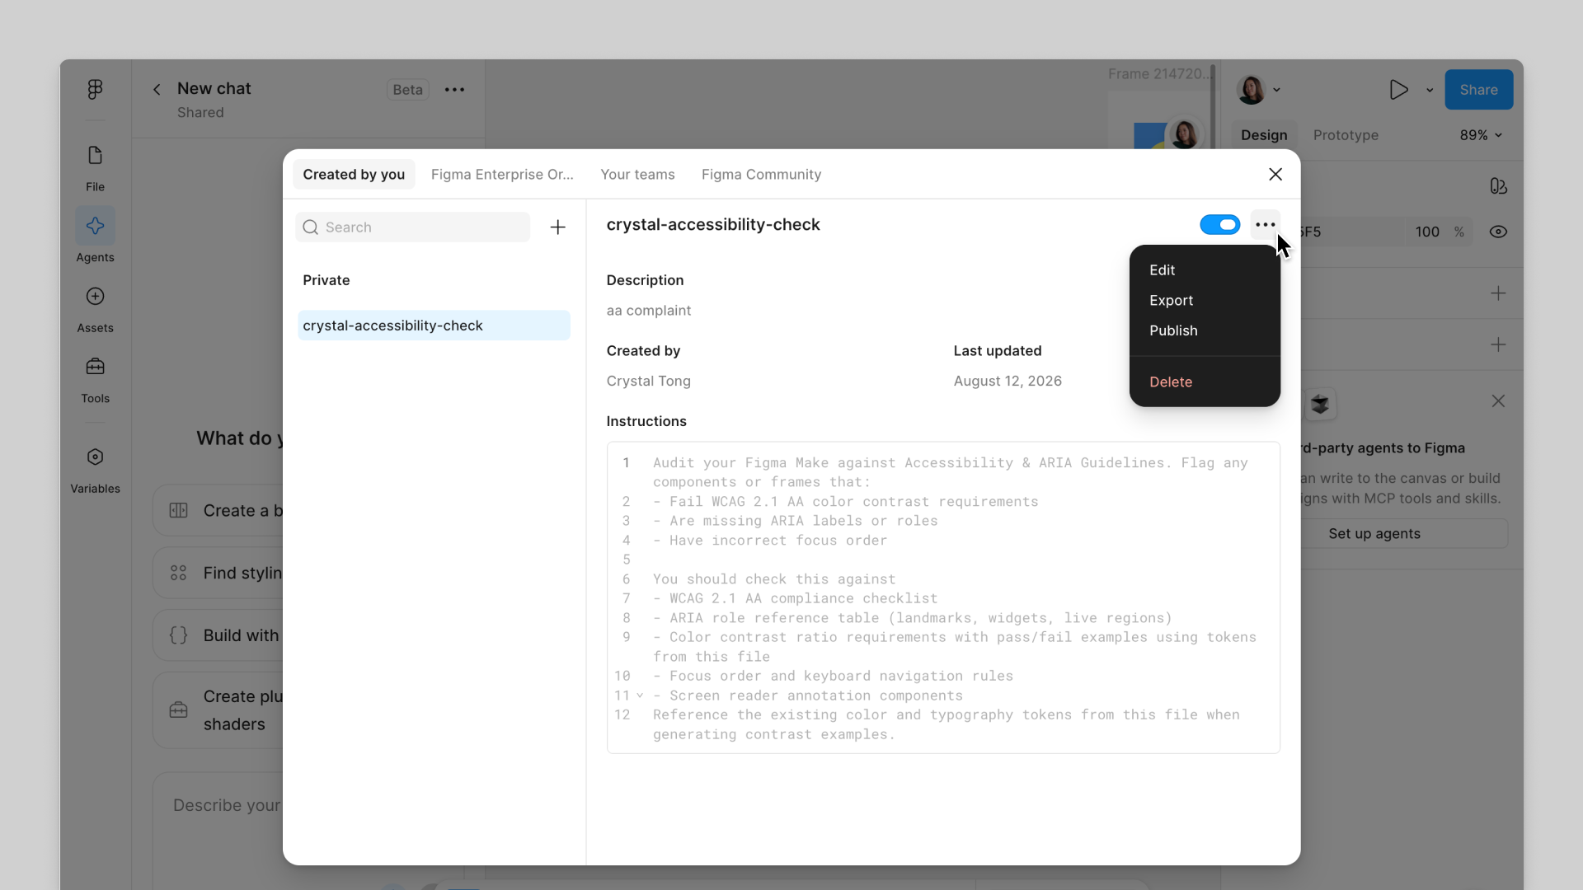Click the Build with braces icon
Screen dimensions: 1583x890
[178, 635]
